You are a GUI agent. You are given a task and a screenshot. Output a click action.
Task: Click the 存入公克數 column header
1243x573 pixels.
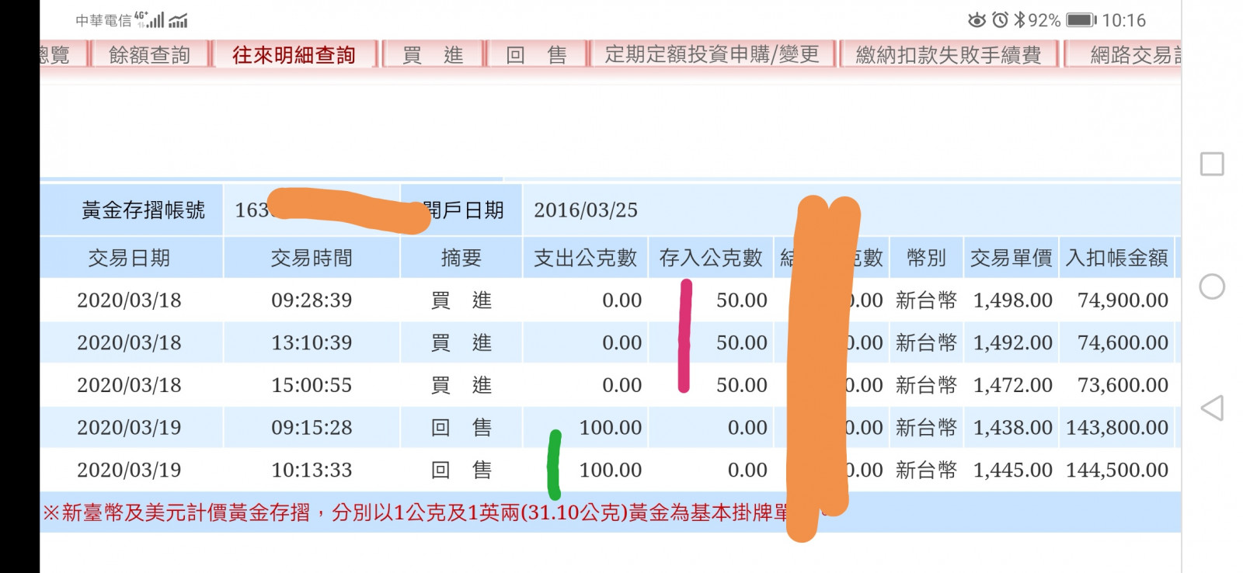coord(711,258)
